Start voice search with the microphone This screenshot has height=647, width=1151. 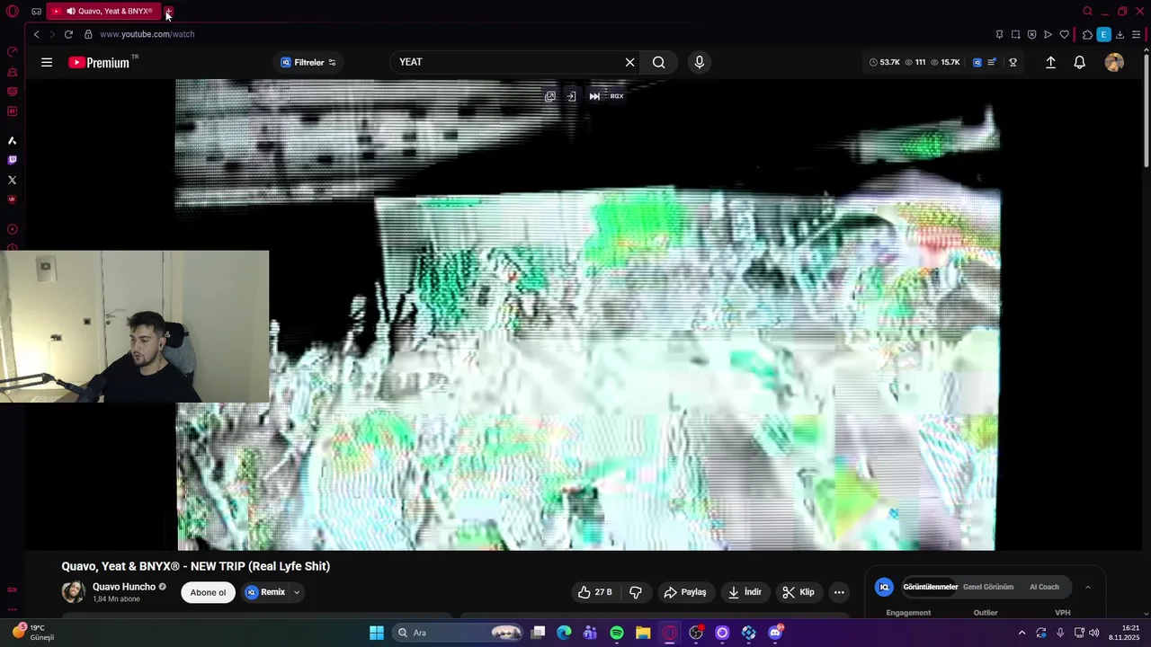[700, 62]
